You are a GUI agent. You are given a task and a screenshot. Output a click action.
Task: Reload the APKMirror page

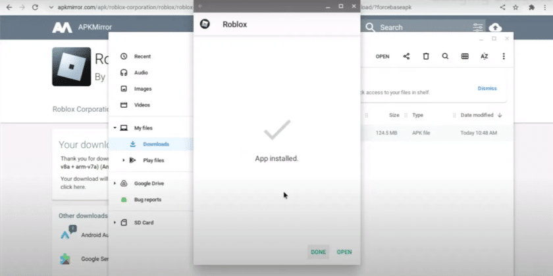35,7
